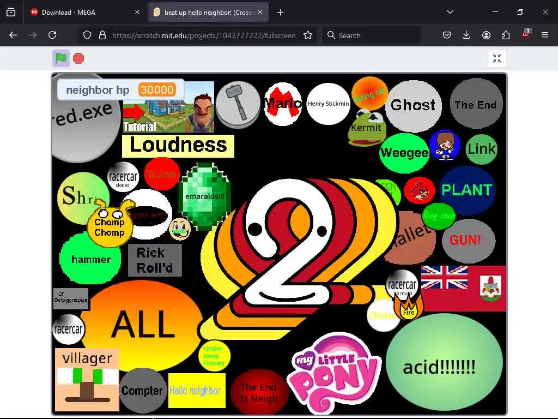The image size is (558, 419).
Task: Select the Compter gray circle
Action: click(x=143, y=391)
